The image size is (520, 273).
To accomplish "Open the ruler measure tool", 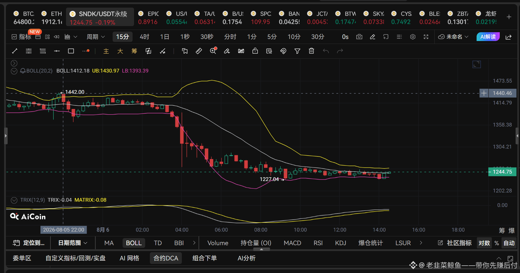I will point(199,51).
